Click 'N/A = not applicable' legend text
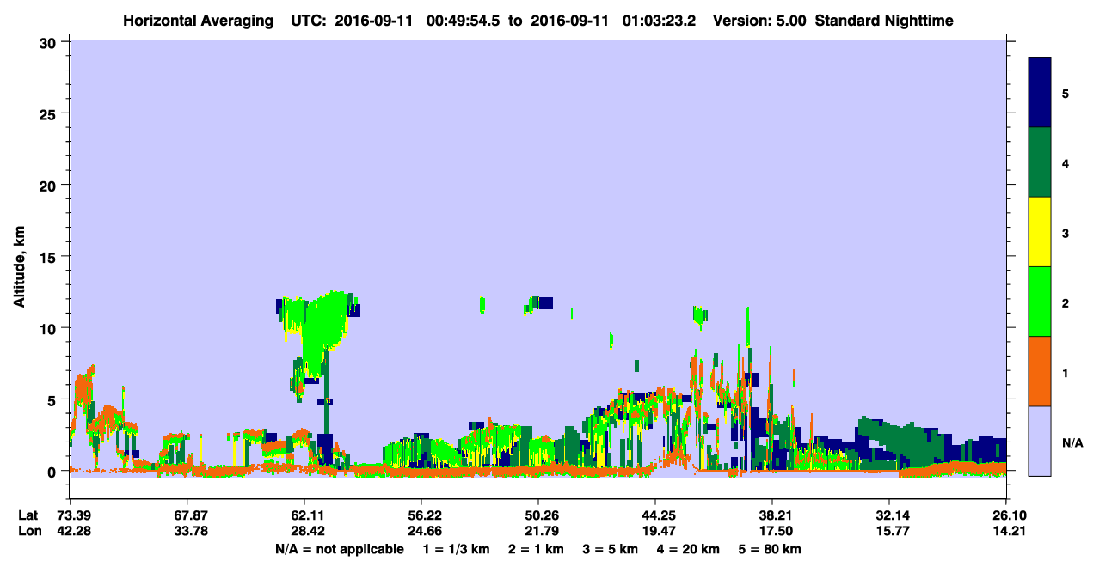This screenshot has height=573, width=1118. click(339, 549)
